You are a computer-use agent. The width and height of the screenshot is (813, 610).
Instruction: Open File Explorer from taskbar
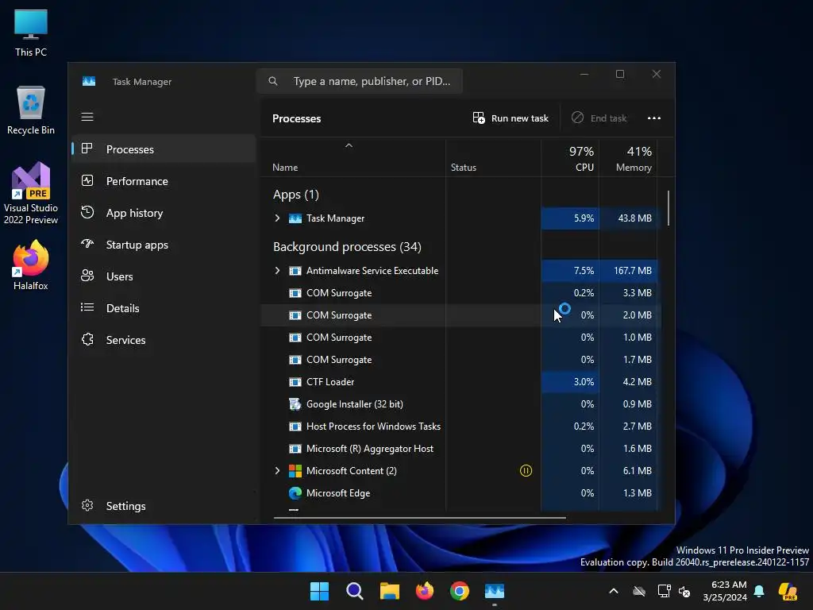pos(389,591)
